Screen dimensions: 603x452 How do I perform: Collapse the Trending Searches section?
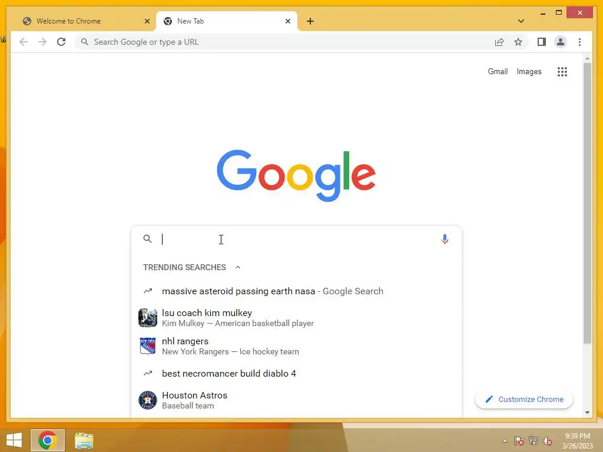tap(238, 267)
